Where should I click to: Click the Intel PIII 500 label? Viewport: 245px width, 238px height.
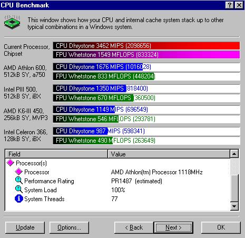point(22,93)
